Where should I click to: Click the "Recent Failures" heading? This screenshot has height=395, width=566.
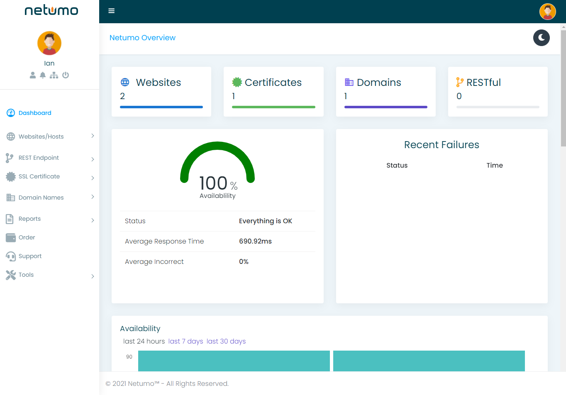tap(442, 145)
